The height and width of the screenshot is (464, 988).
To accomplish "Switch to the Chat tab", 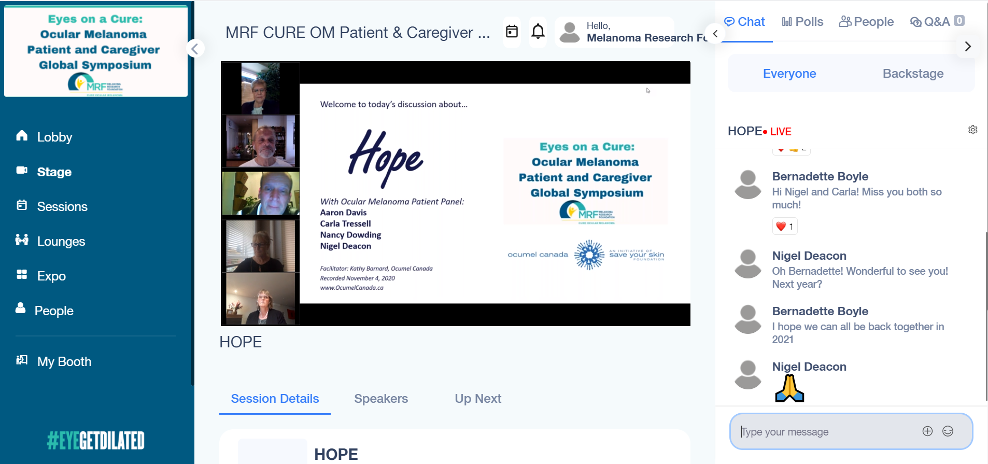I will [744, 22].
